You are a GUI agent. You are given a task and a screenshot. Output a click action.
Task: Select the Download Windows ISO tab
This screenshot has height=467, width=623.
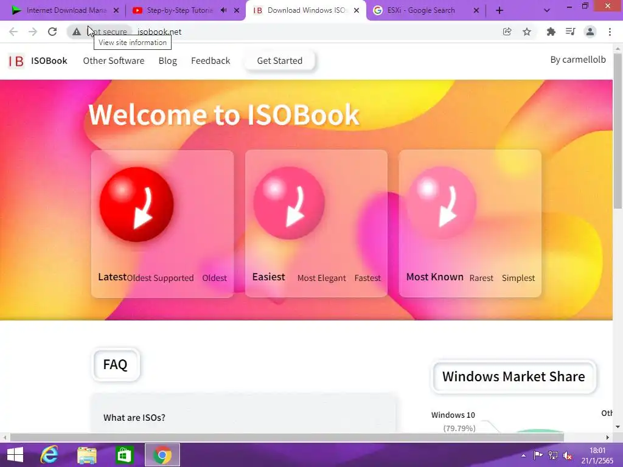pos(306,10)
